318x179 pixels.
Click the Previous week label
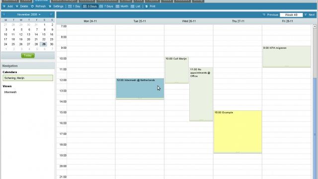coord(272,14)
